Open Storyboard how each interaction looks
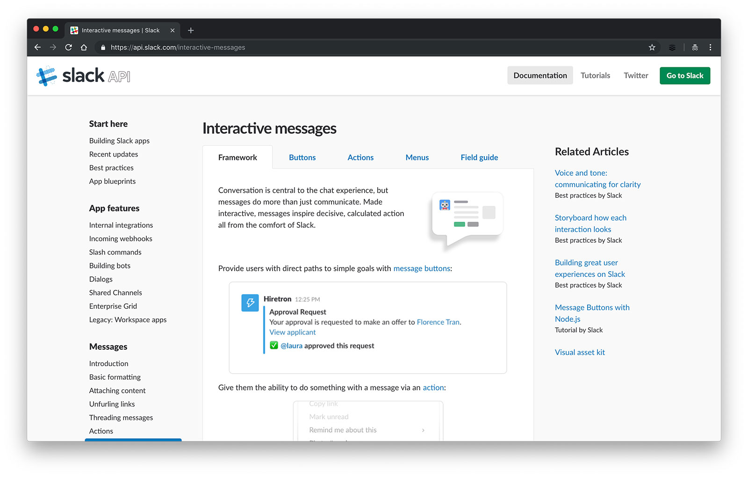This screenshot has width=748, height=477. point(590,224)
